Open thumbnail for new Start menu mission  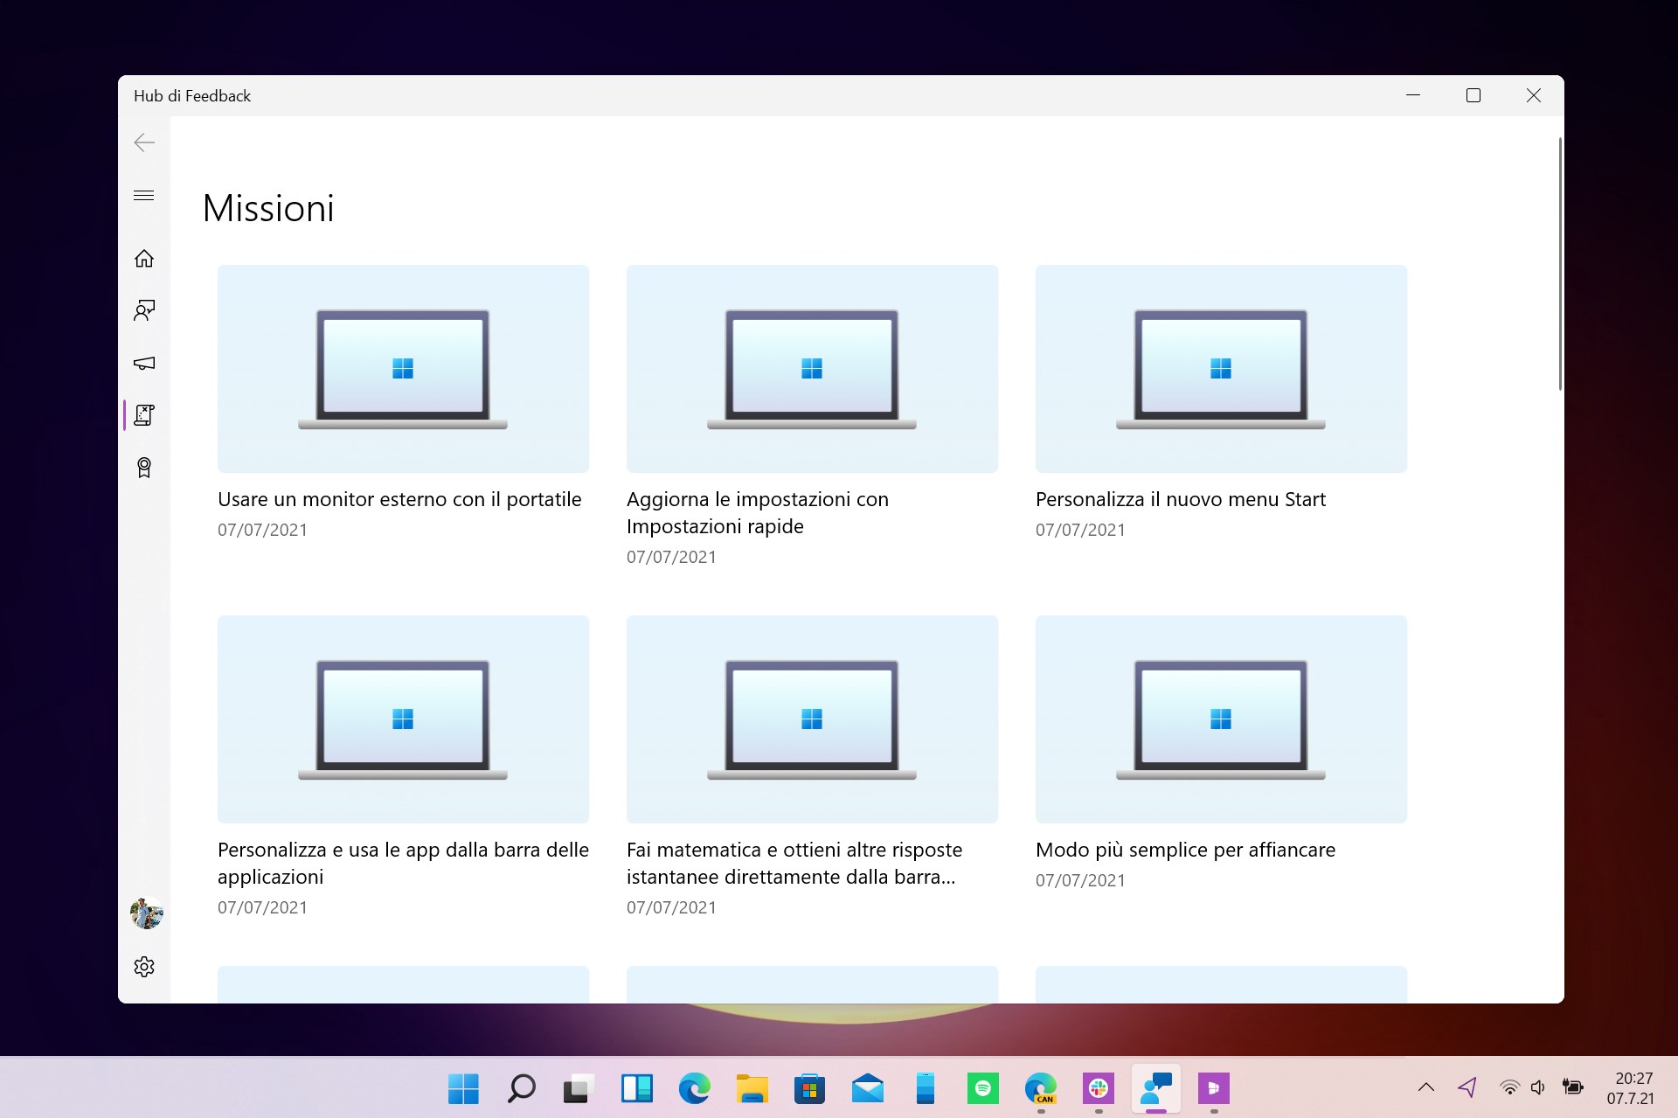pyautogui.click(x=1221, y=369)
